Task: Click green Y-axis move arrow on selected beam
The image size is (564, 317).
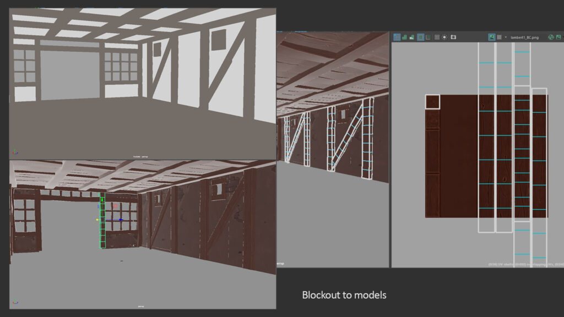Action: click(102, 199)
